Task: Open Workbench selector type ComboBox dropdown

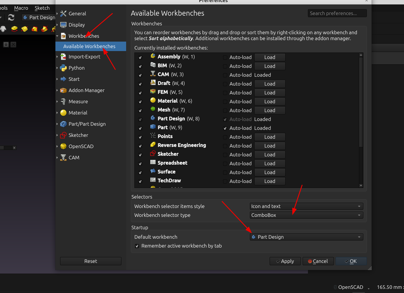Action: click(306, 215)
